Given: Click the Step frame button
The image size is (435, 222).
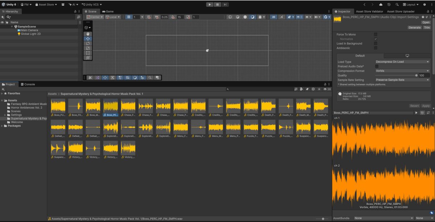Looking at the screenshot, I should point(225,4).
